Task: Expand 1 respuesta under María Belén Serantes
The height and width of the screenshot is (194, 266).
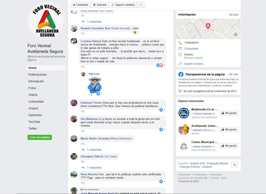Action: point(94,150)
